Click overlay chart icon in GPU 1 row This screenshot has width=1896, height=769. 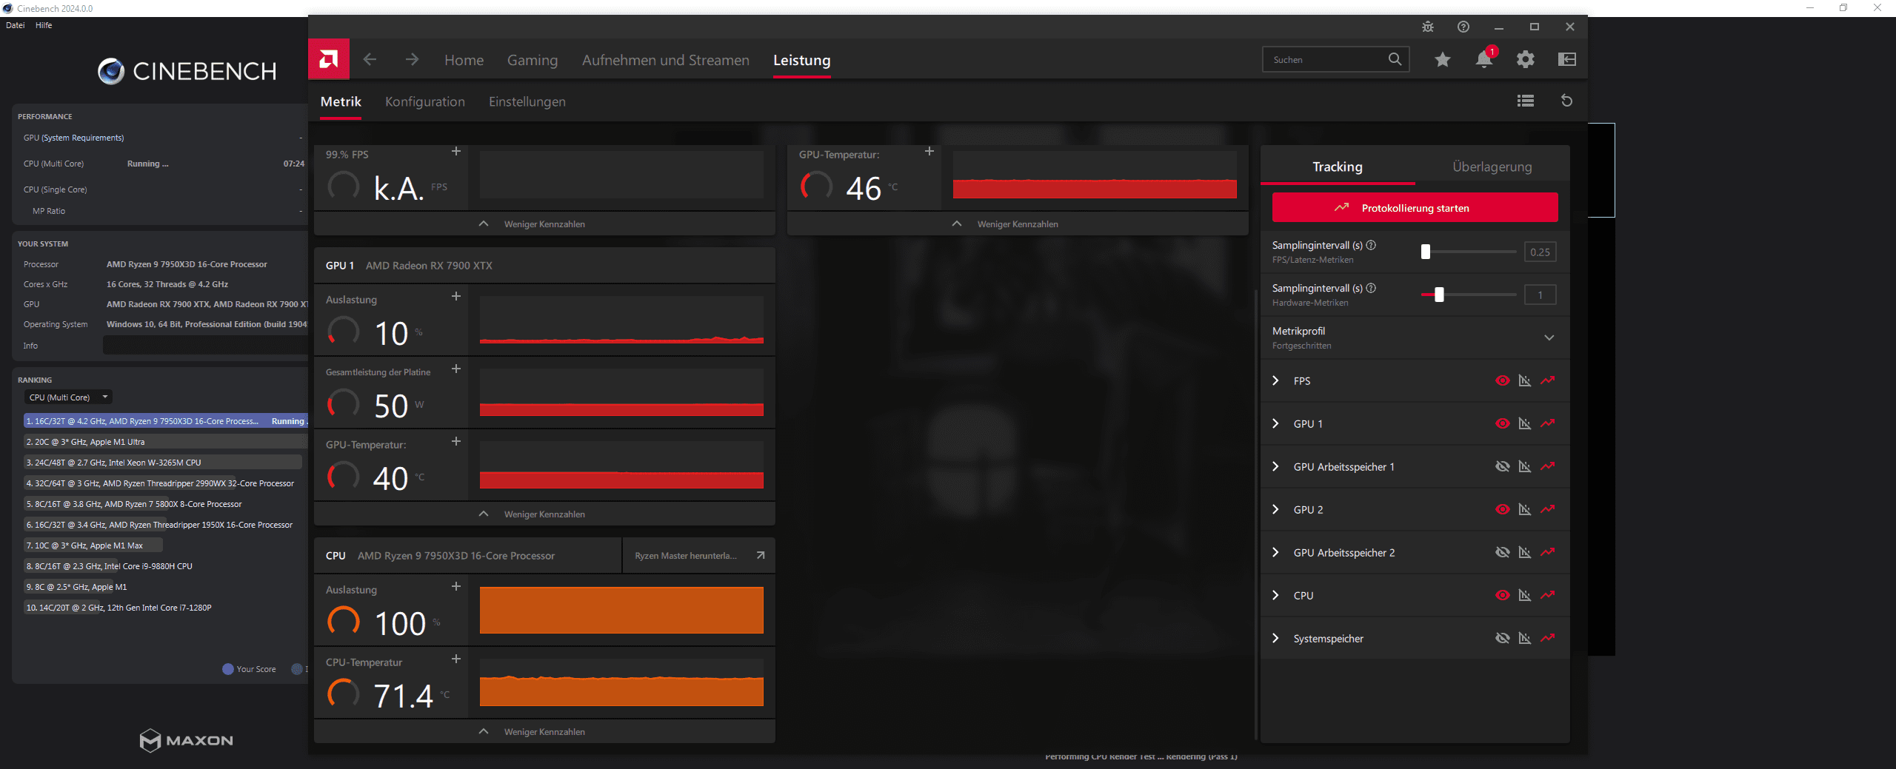(x=1525, y=423)
